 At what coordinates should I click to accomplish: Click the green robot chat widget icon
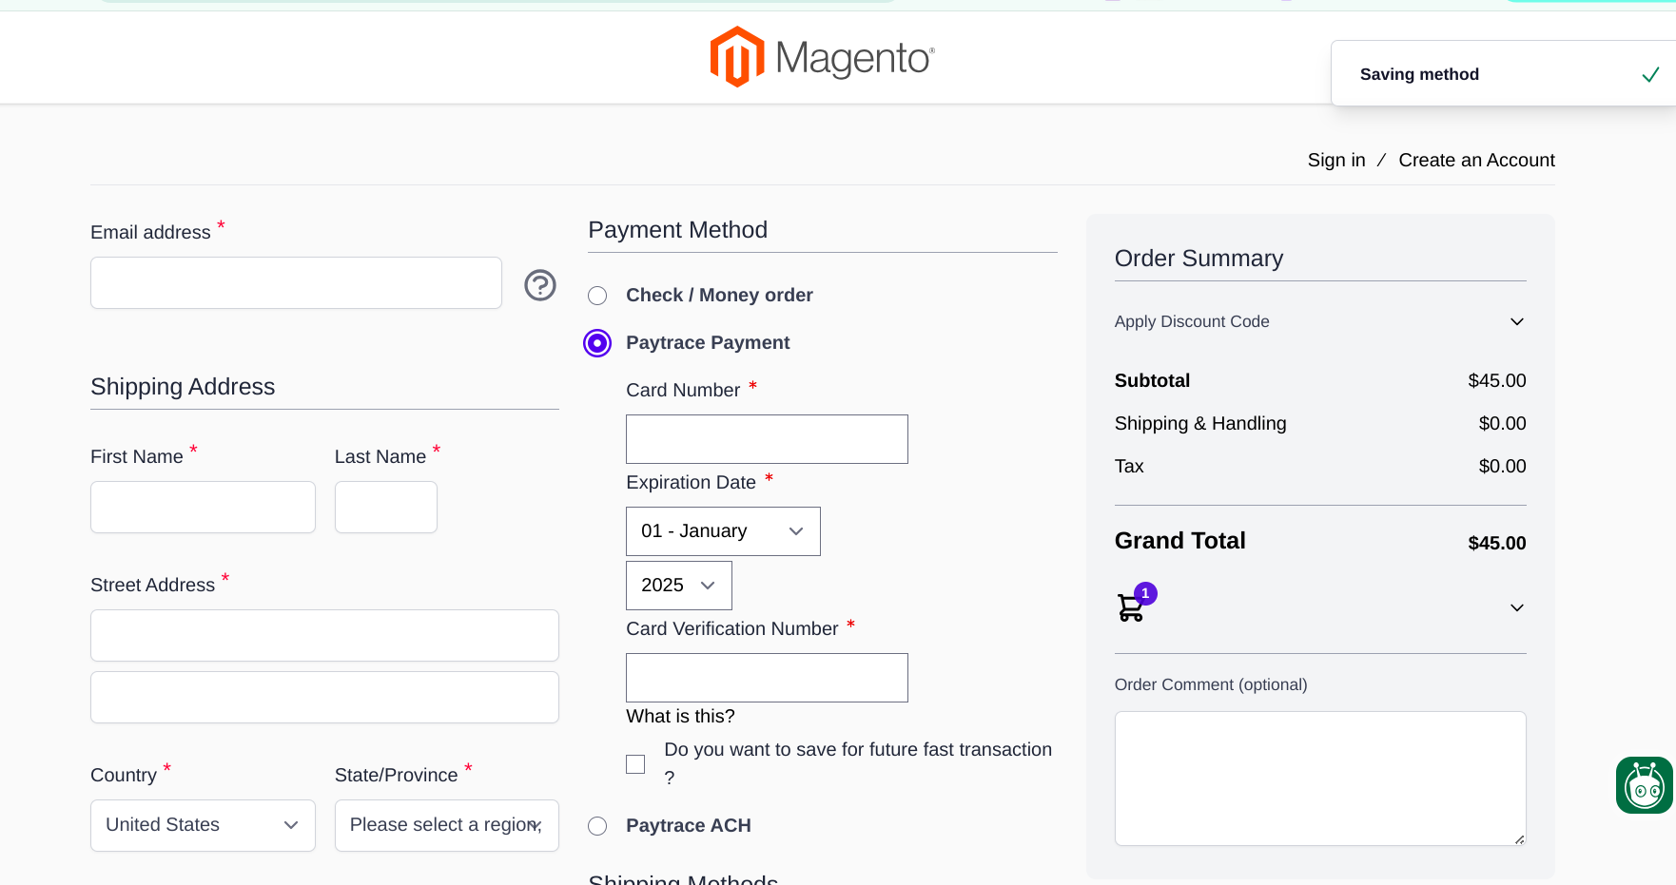(1644, 785)
